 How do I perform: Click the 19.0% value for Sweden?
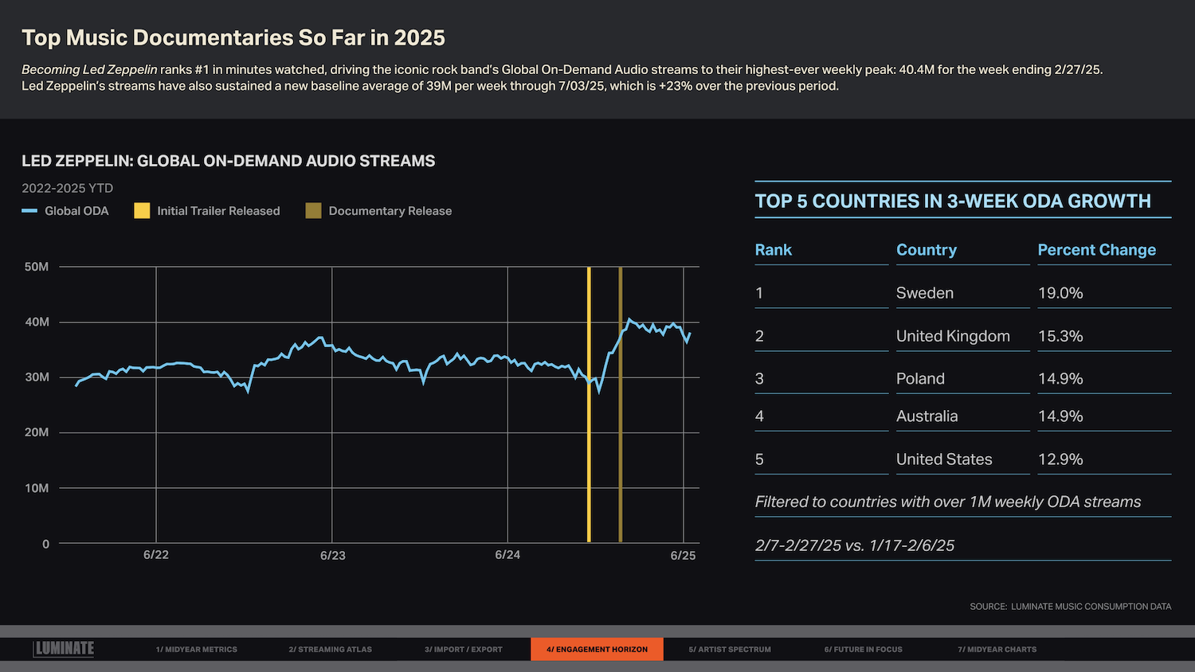(1060, 293)
